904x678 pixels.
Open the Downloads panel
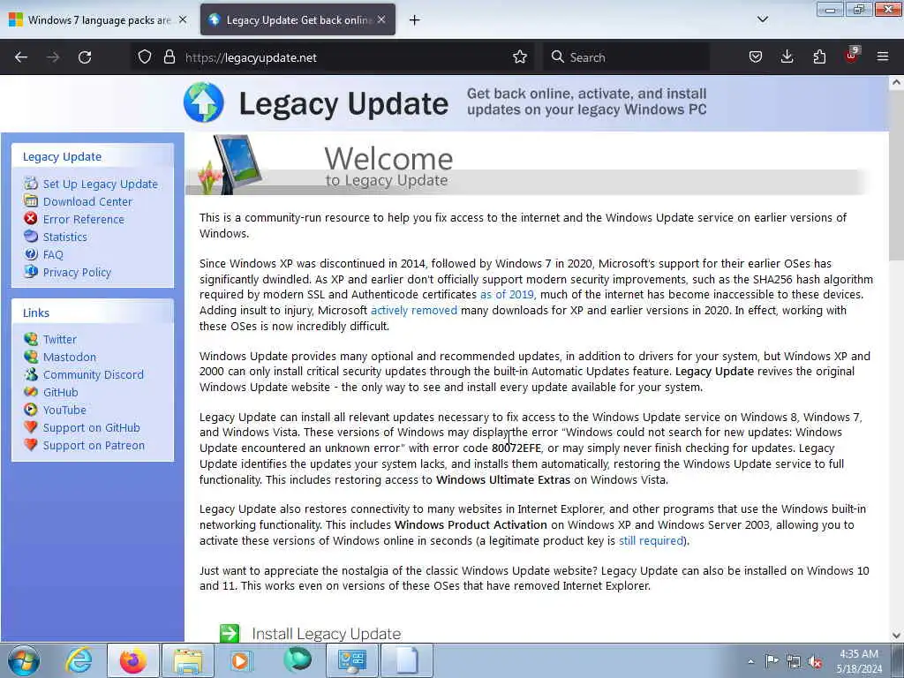(x=787, y=57)
